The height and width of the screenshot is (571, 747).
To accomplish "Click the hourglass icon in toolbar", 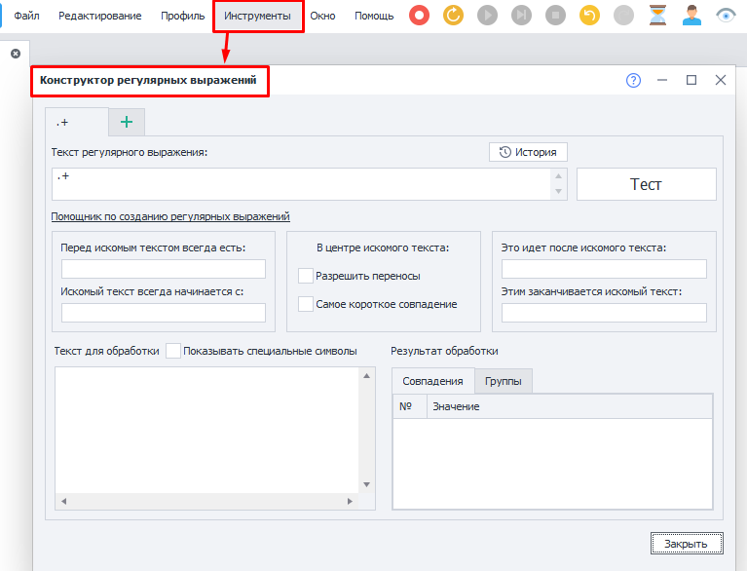I will click(657, 16).
